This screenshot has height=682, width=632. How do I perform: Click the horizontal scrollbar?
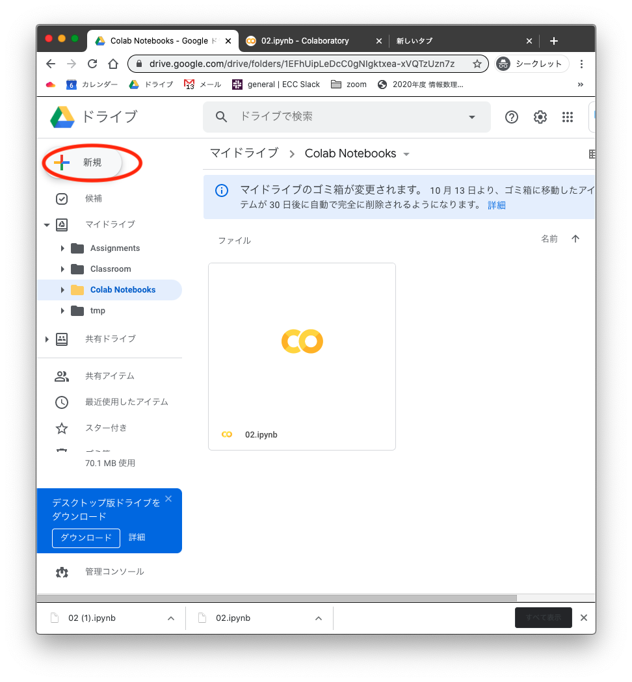click(x=277, y=598)
